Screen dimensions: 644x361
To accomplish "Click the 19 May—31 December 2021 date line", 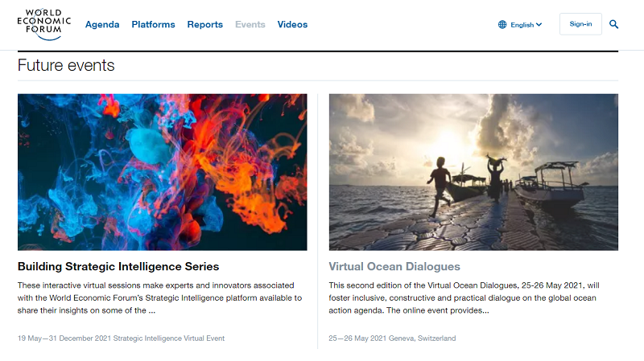I will click(x=121, y=338).
